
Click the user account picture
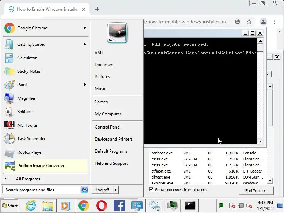point(117,33)
